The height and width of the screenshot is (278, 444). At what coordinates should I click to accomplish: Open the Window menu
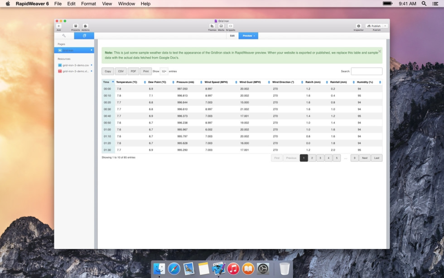point(126,4)
